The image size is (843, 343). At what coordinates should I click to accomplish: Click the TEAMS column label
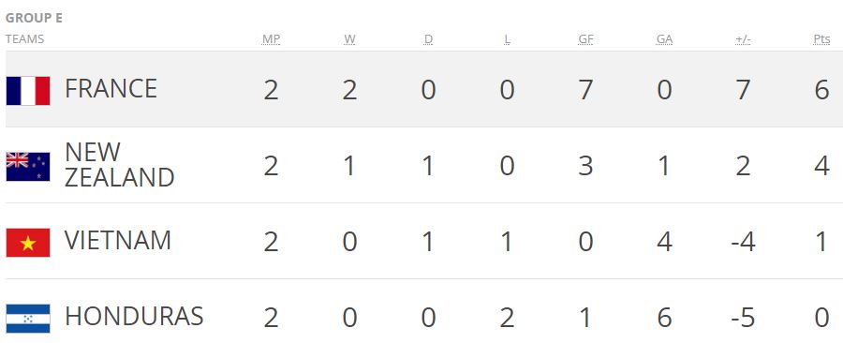24,39
